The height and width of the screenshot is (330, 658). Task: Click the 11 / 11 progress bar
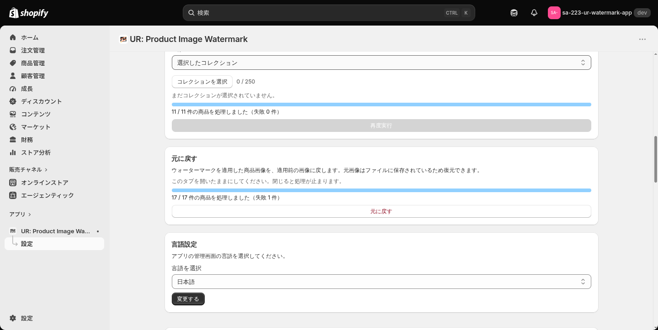pos(381,105)
